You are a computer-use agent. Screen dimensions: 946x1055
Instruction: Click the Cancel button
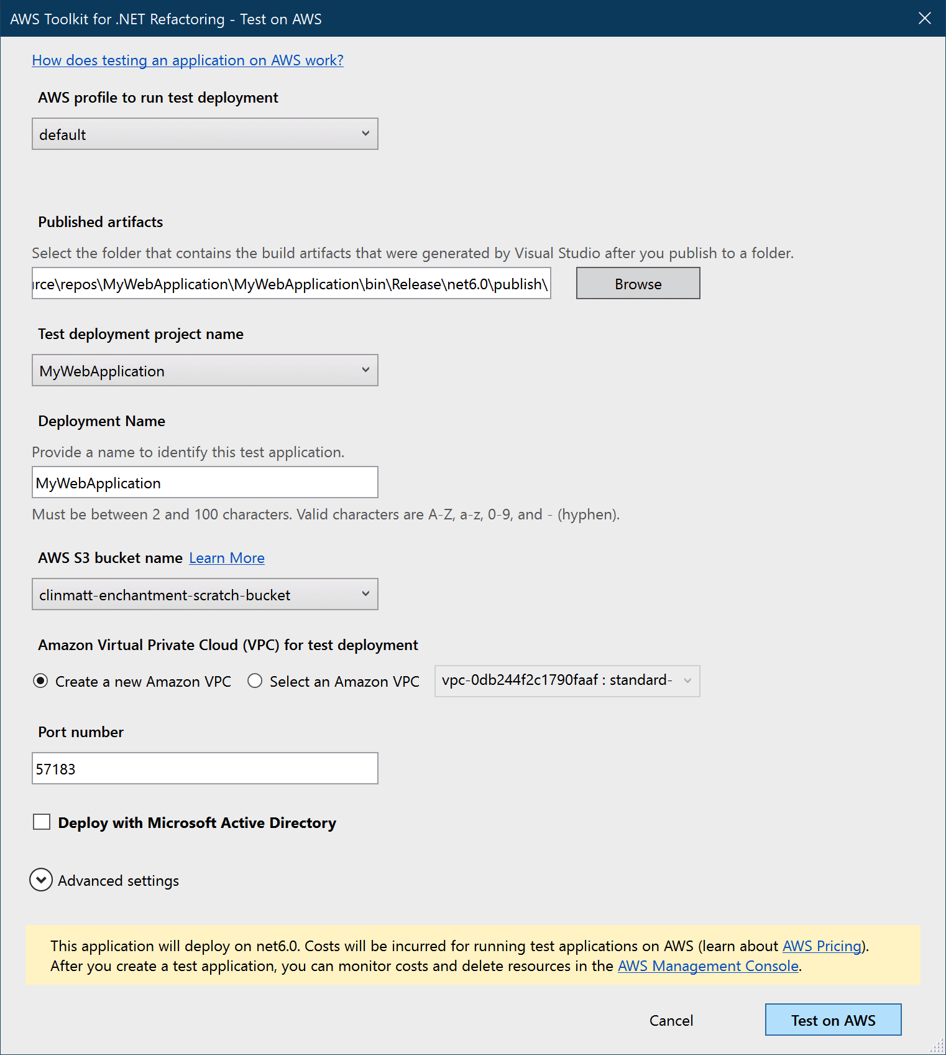(671, 1020)
